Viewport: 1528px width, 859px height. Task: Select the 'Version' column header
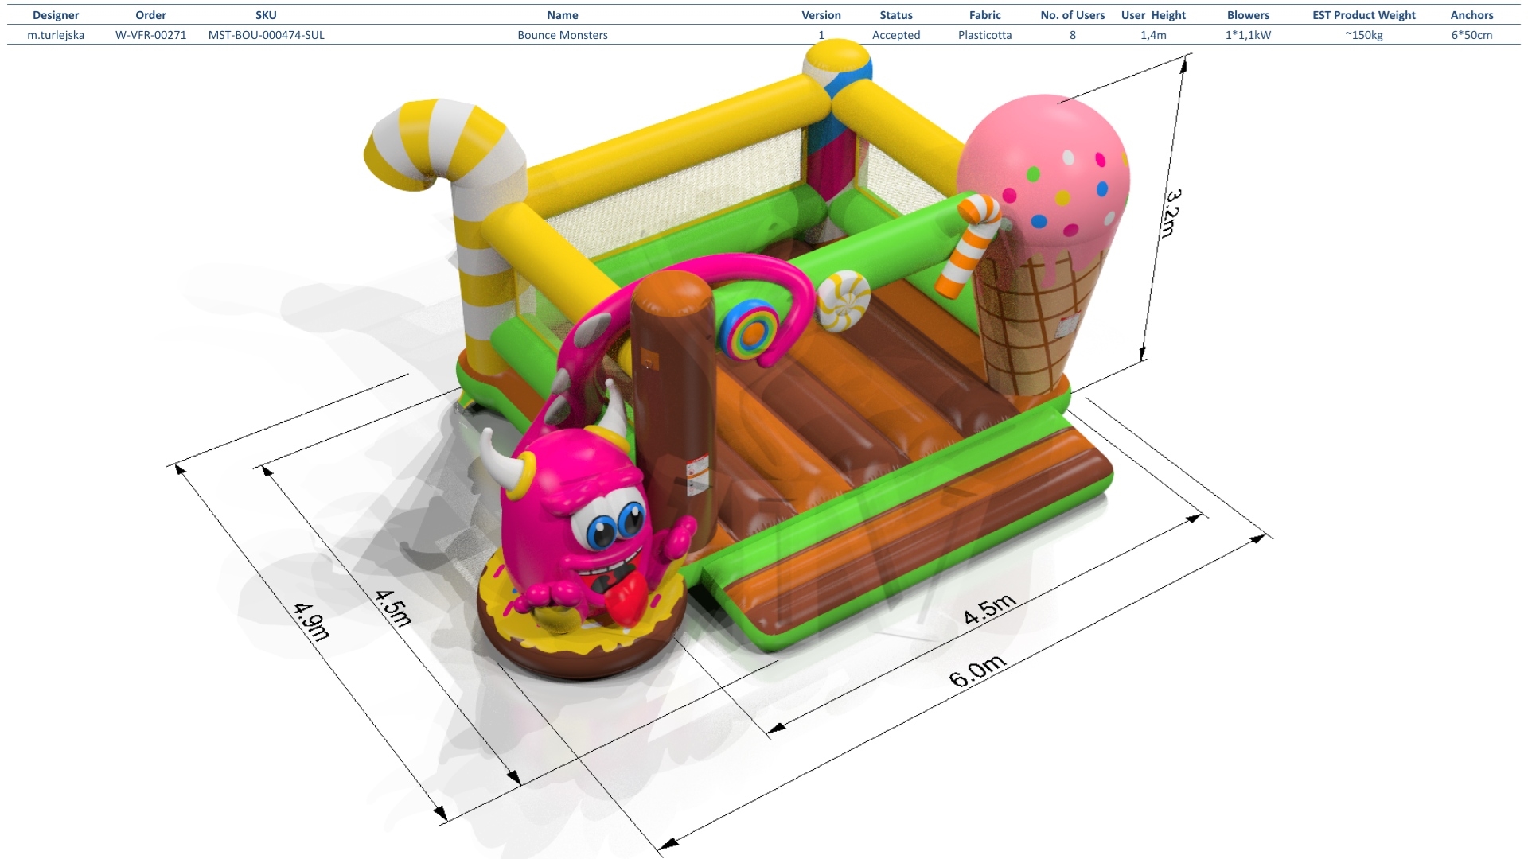pos(821,15)
